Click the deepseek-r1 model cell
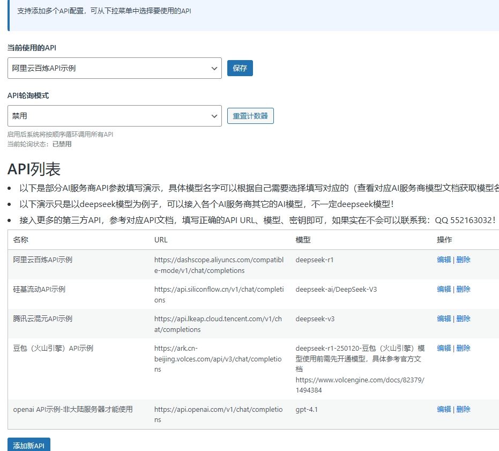 coord(315,260)
